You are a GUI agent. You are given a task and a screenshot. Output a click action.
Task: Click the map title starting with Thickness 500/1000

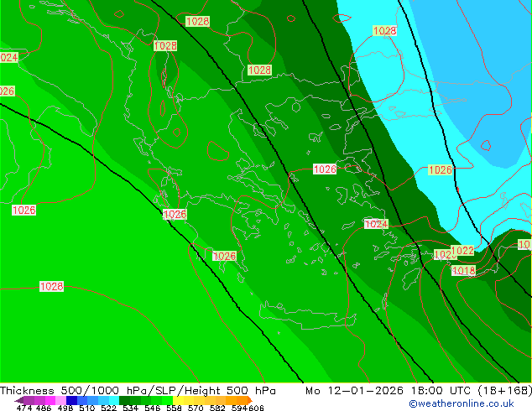(x=138, y=391)
